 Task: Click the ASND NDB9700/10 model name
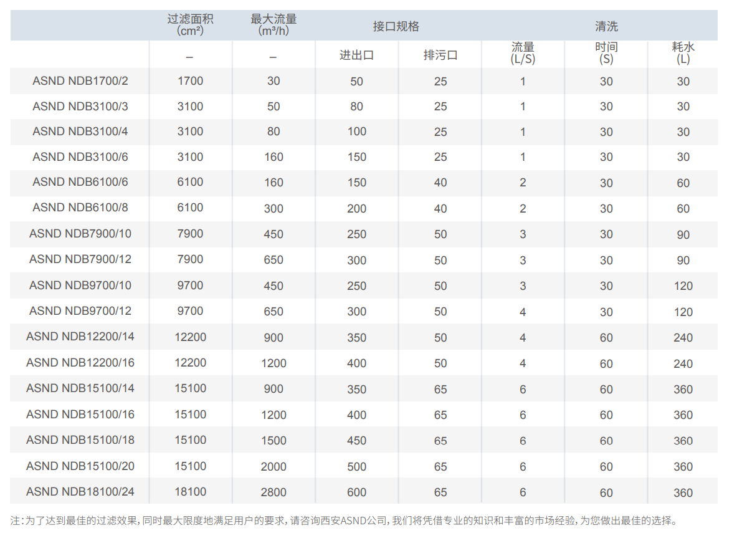coord(80,286)
